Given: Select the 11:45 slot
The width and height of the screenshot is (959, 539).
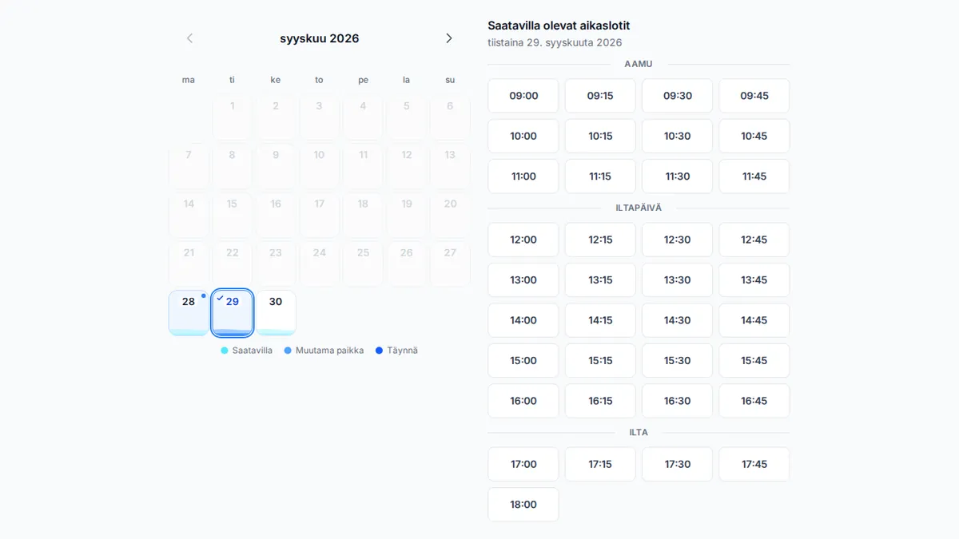Looking at the screenshot, I should click(754, 176).
